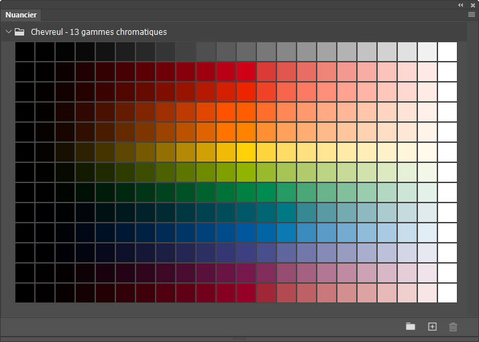
Task: Pick the most saturated royal blue swatch
Action: (246, 233)
